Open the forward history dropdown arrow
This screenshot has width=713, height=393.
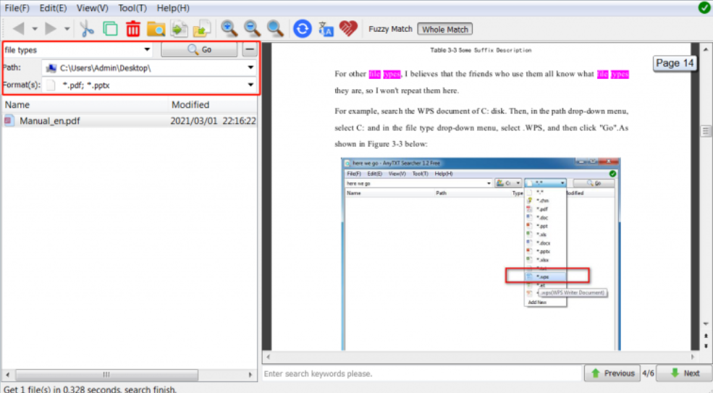[x=67, y=29]
